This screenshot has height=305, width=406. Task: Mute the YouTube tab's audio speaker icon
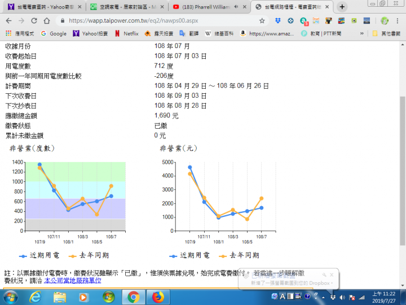236,7
